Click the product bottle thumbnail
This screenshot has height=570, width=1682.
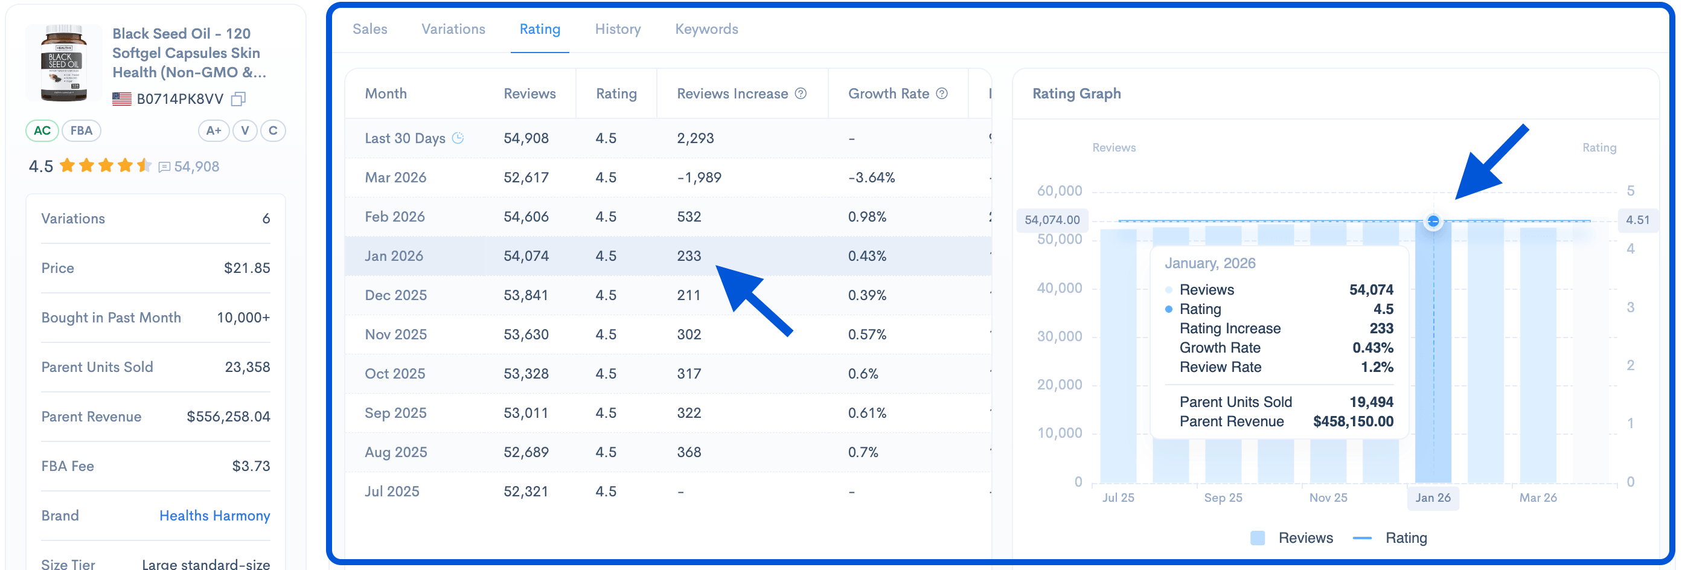[x=64, y=63]
